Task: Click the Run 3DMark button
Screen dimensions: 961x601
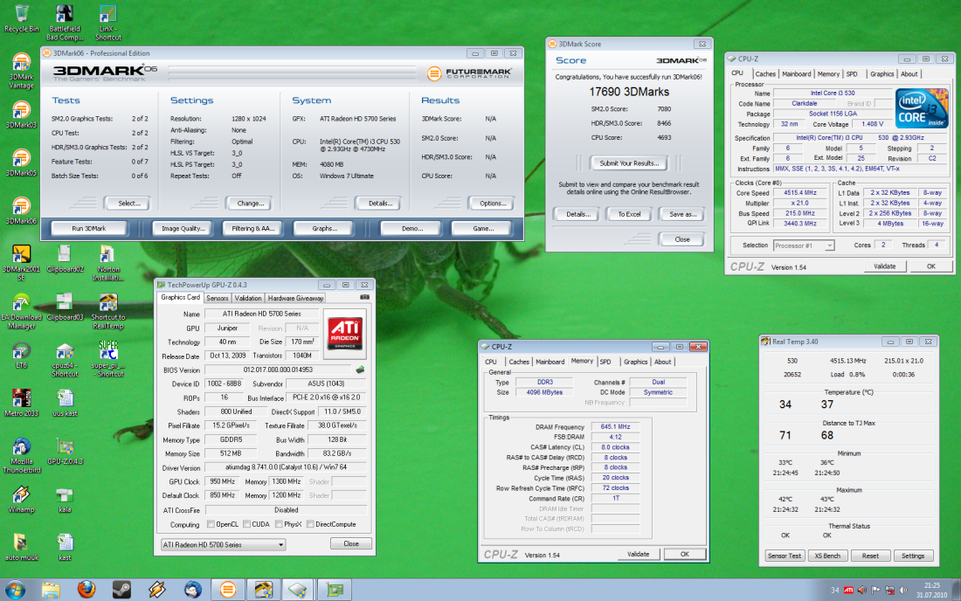Action: coord(89,229)
